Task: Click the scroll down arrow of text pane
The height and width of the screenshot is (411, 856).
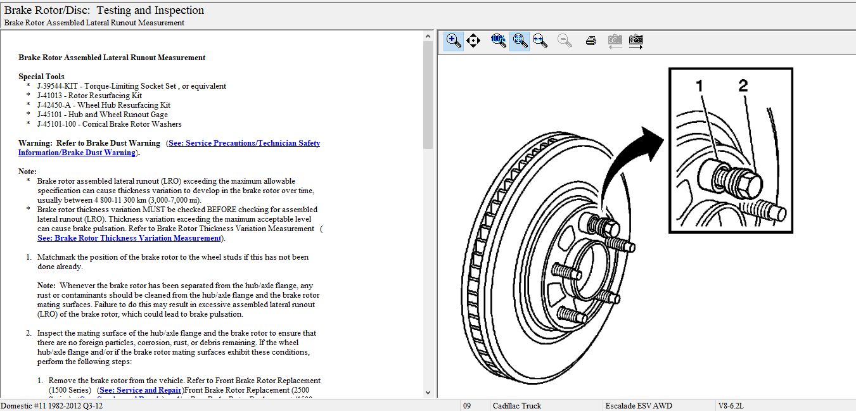Action: (x=428, y=393)
